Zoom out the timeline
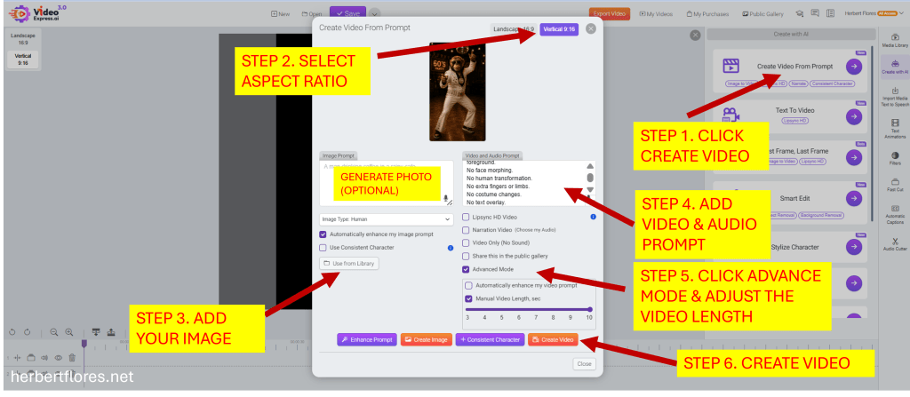The height and width of the screenshot is (397, 910). point(54,332)
